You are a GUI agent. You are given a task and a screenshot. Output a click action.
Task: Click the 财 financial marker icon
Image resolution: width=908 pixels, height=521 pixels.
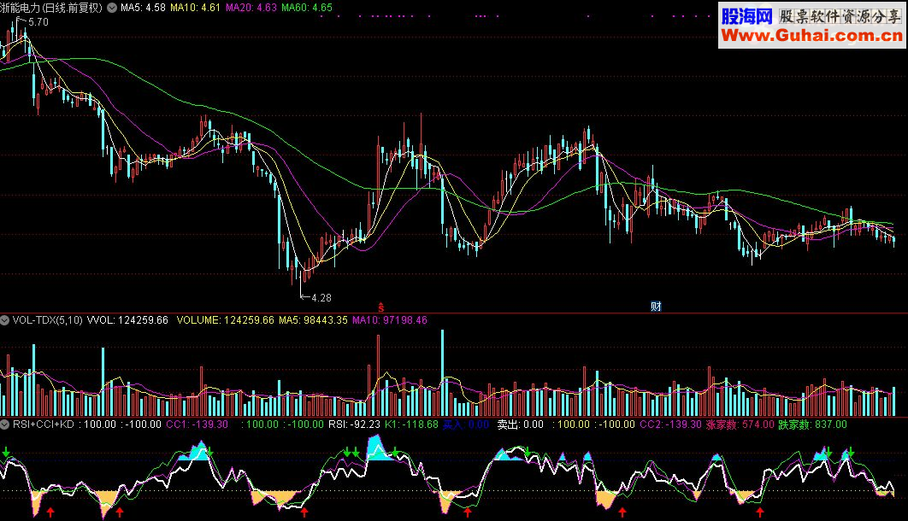656,307
